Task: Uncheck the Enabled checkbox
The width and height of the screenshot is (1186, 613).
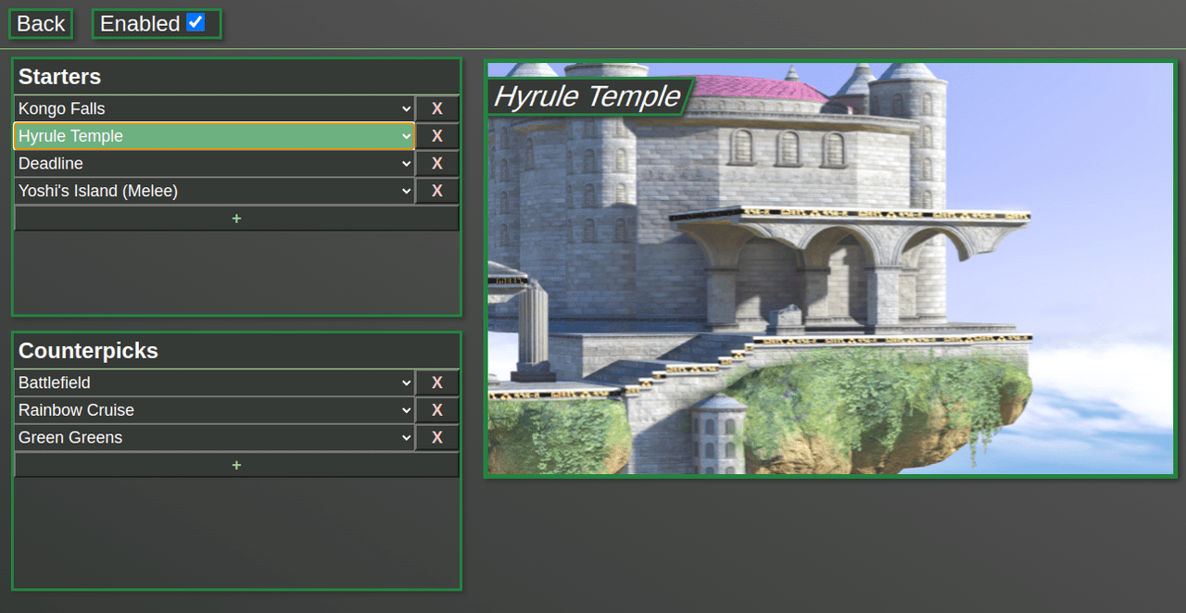Action: coord(196,23)
